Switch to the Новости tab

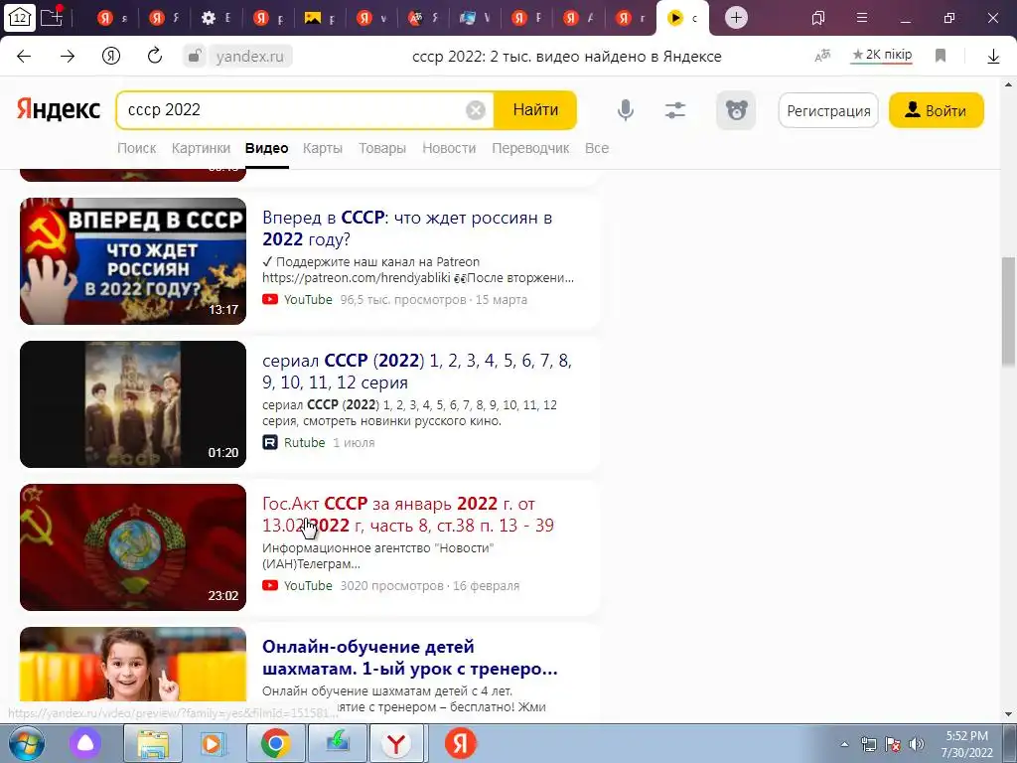(x=449, y=148)
